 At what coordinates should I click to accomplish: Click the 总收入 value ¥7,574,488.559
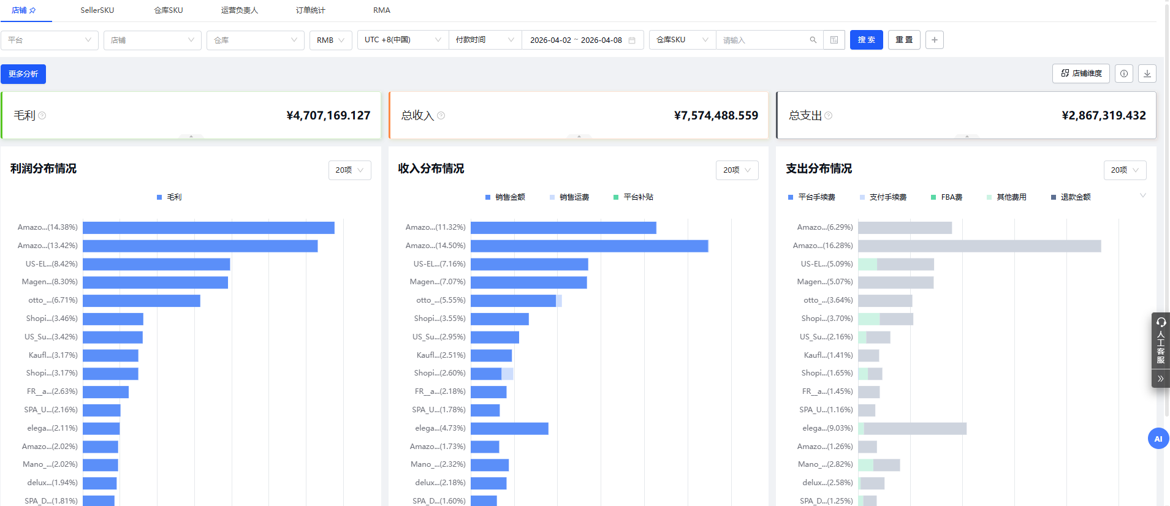click(716, 116)
